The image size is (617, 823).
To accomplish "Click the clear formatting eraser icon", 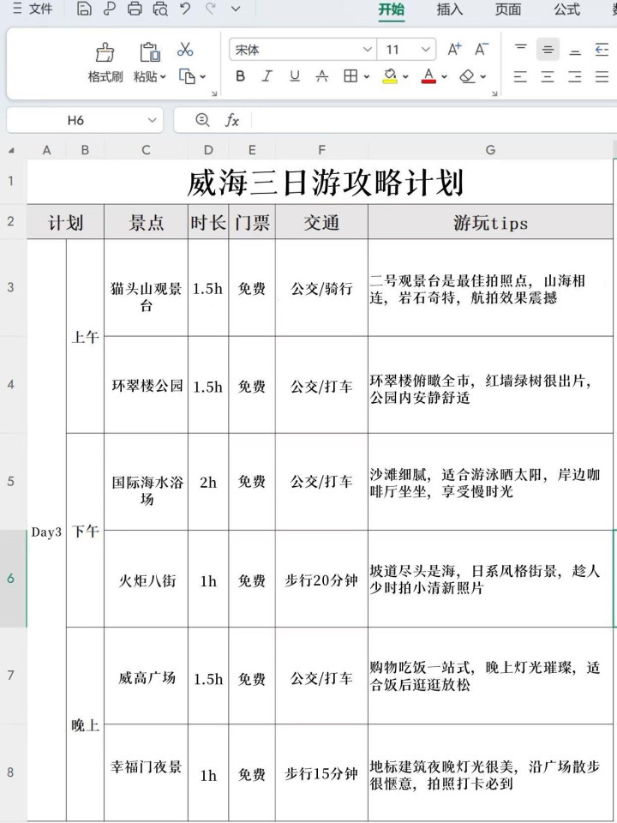I will pos(467,76).
